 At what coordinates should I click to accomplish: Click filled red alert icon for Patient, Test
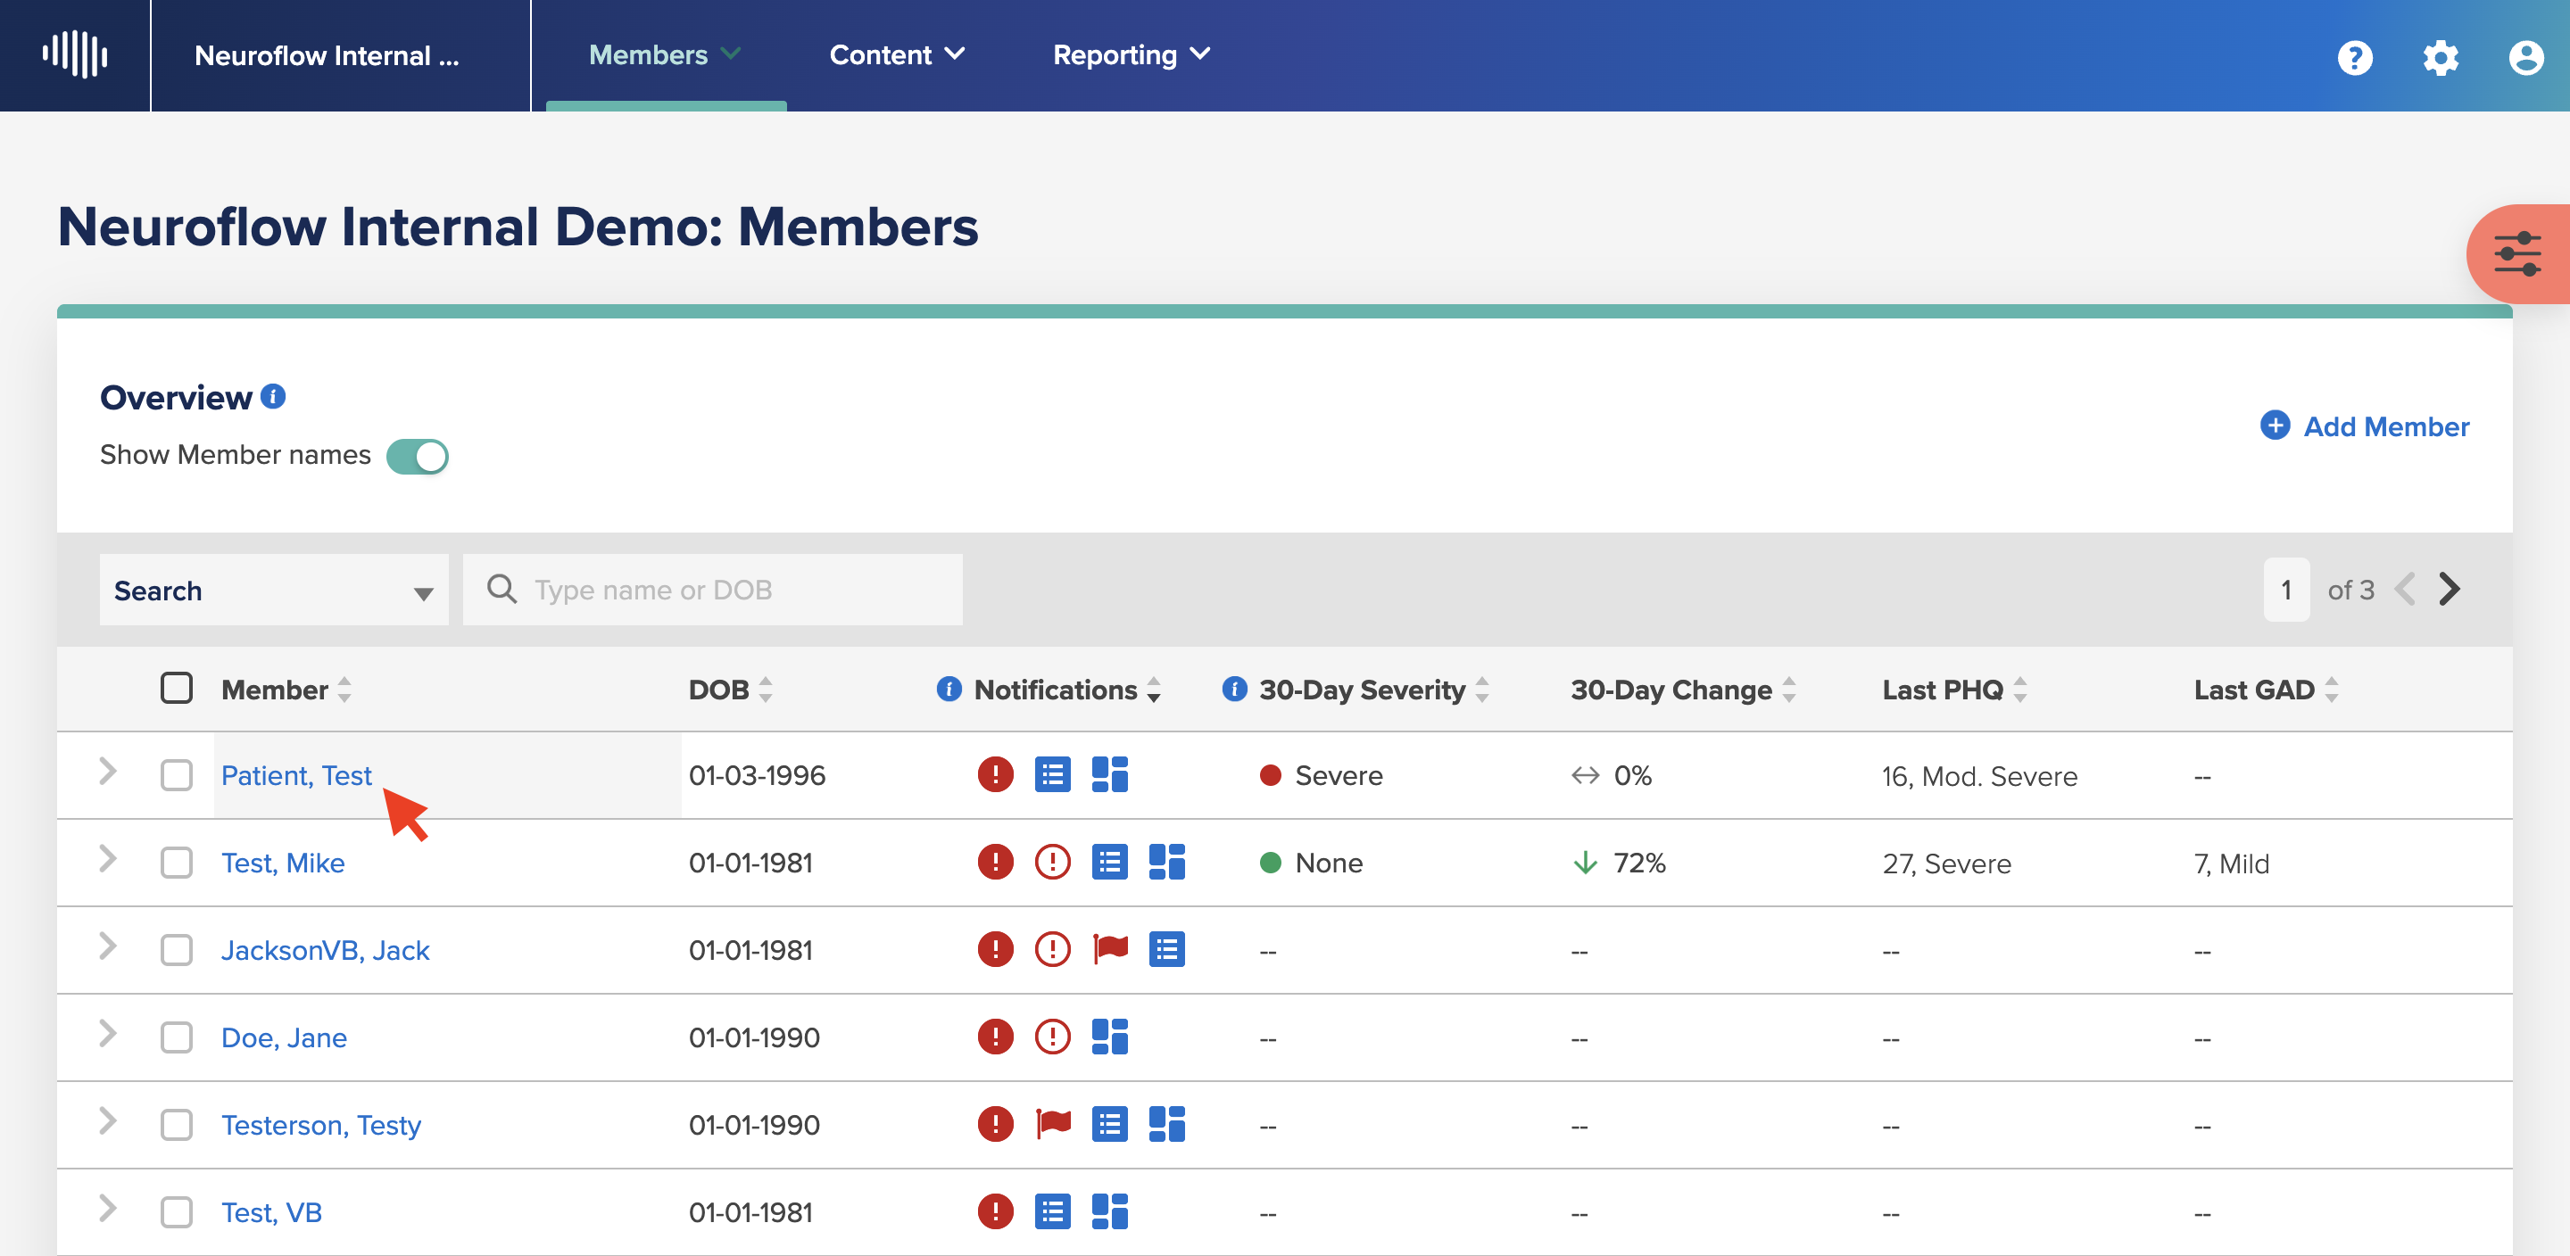[x=995, y=774]
